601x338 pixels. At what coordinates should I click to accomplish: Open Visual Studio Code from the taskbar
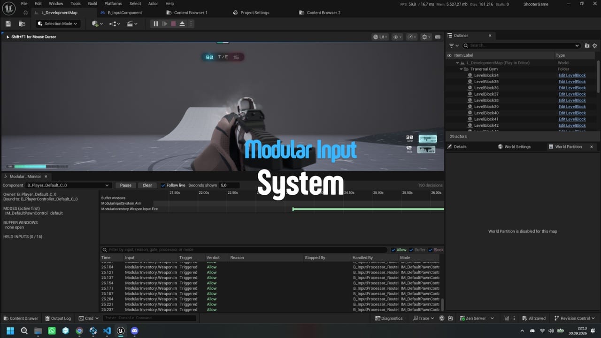(107, 331)
